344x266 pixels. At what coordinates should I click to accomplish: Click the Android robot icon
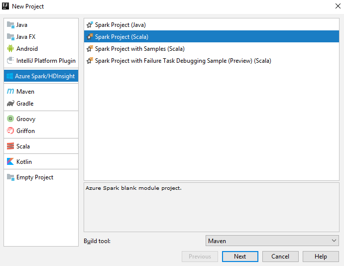(x=10, y=49)
